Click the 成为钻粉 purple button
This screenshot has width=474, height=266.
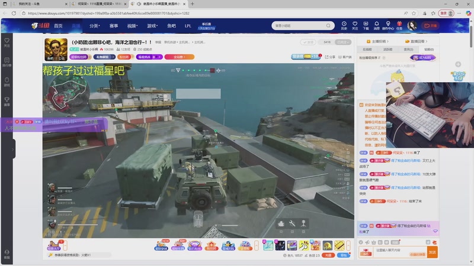tap(422, 57)
